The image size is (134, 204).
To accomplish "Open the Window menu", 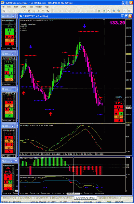I will [x=39, y=7].
